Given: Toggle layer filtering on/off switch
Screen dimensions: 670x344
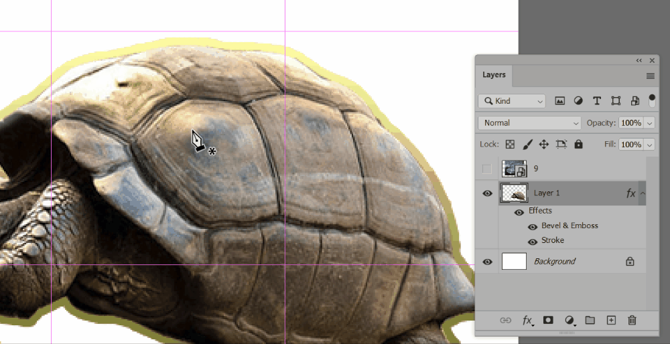Looking at the screenshot, I should [x=652, y=101].
